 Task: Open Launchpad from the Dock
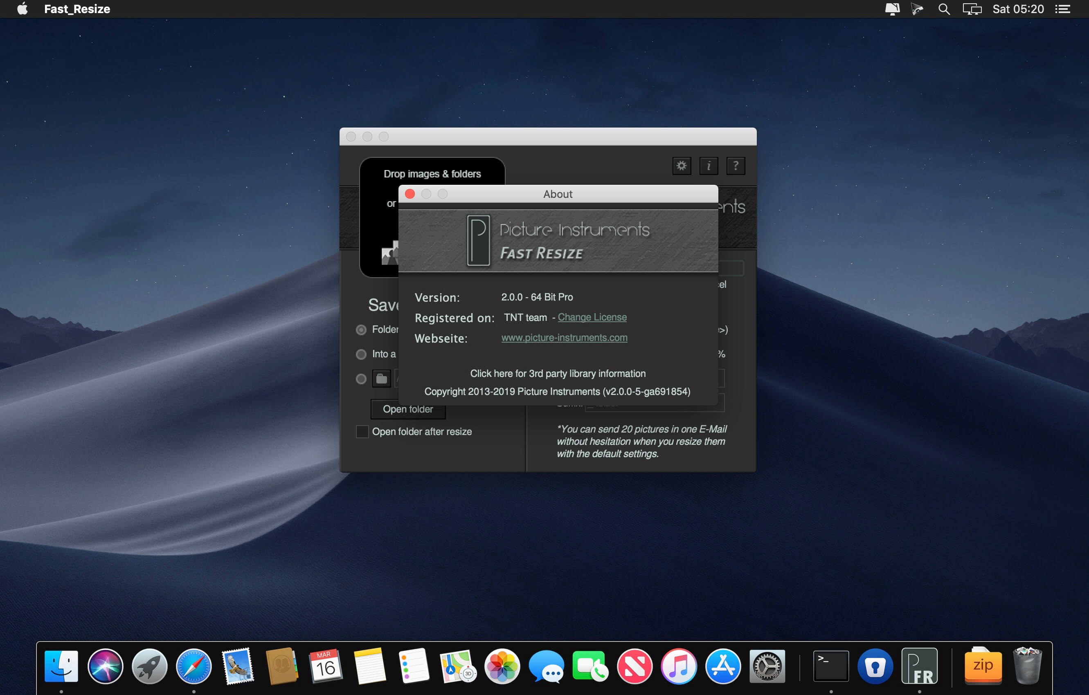tap(150, 666)
